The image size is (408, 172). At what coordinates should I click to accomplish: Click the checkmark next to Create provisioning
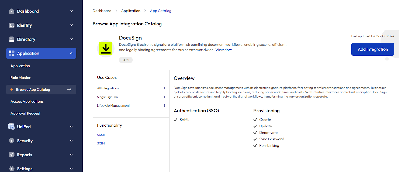click(x=255, y=120)
